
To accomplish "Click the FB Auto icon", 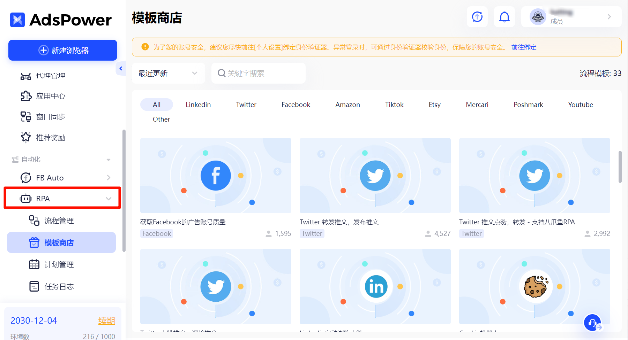I will (x=26, y=178).
